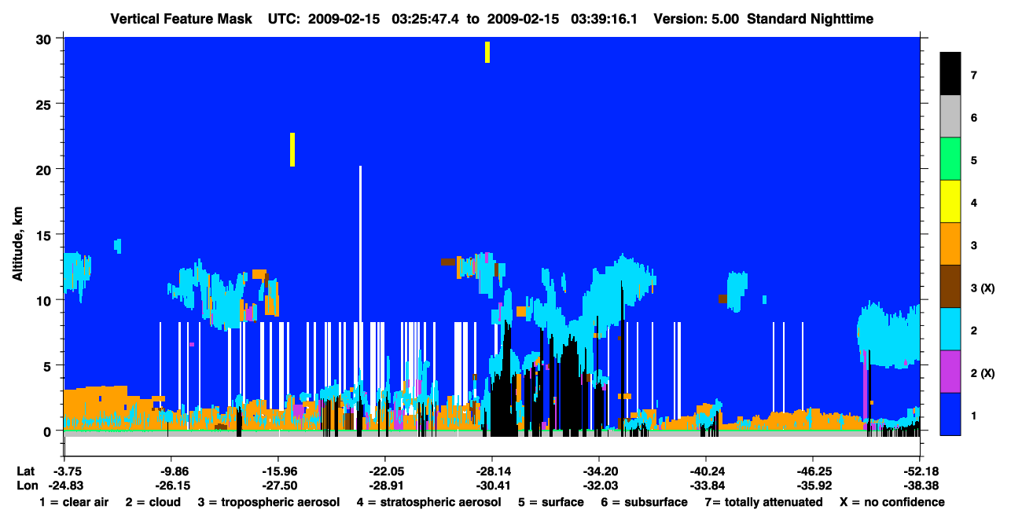This screenshot has height=524, width=1022.
Task: Click the yellow stratospheric aerosol bar near 29 km
Action: [487, 52]
